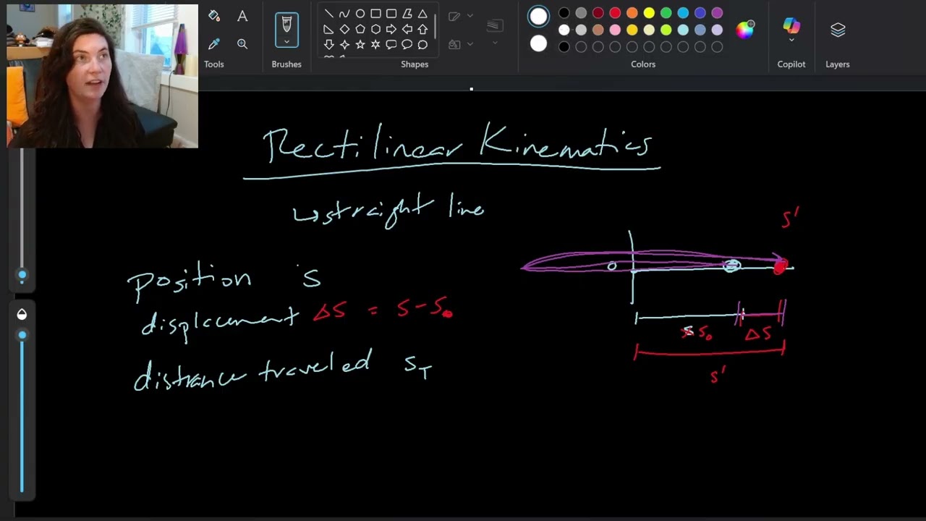Pick the gray color swatch

click(x=581, y=13)
